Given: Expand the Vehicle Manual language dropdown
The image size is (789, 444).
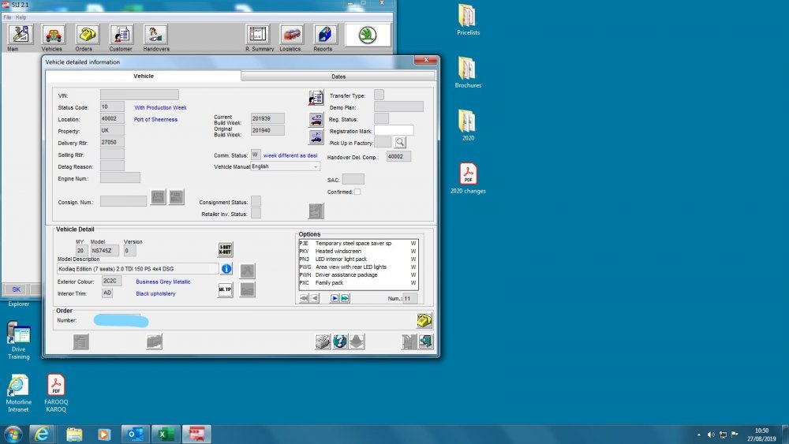Looking at the screenshot, I should [x=316, y=167].
